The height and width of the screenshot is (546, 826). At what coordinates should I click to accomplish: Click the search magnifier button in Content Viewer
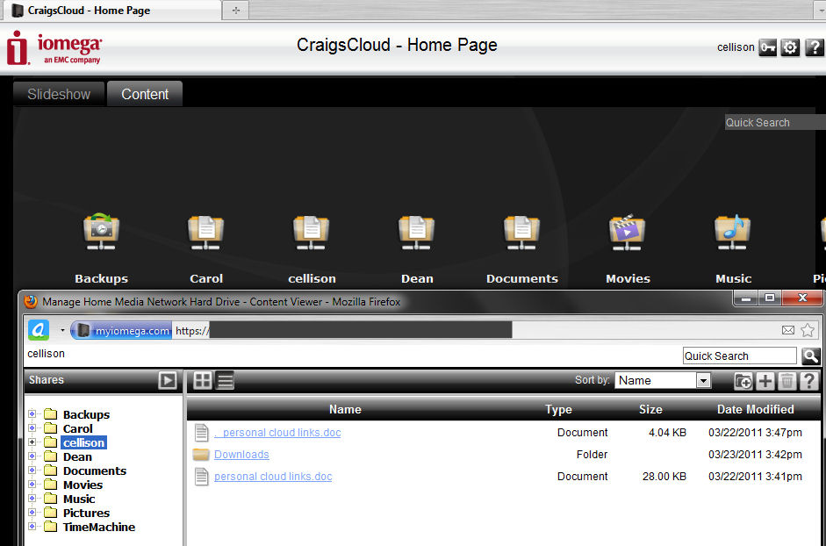coord(811,356)
